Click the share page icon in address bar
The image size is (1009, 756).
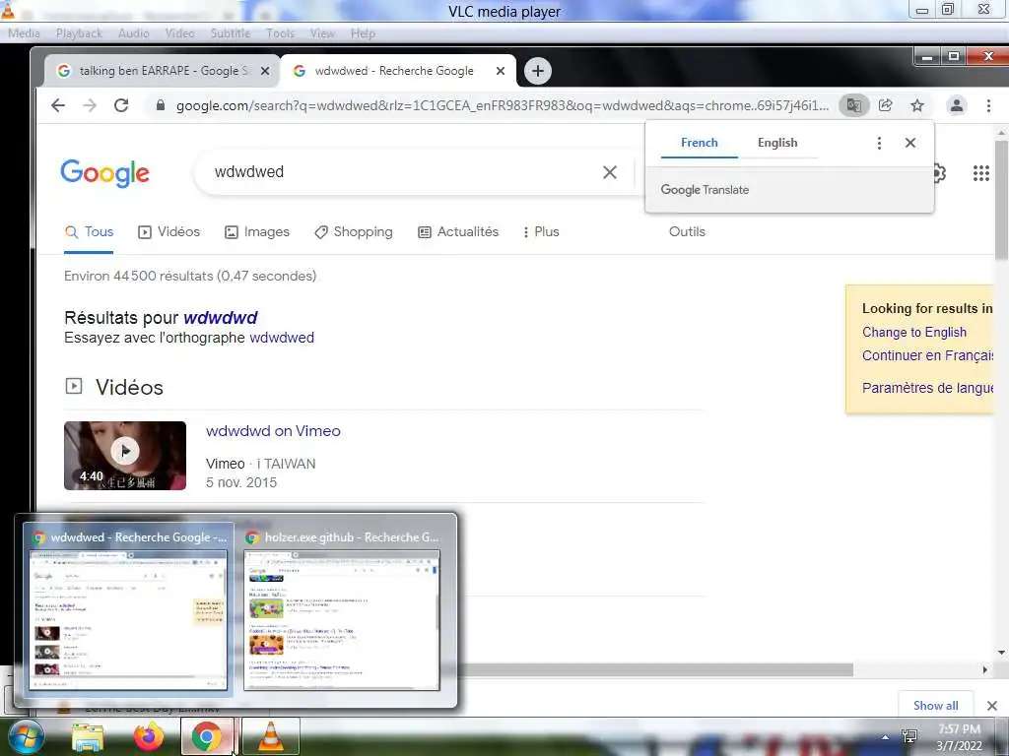886,105
